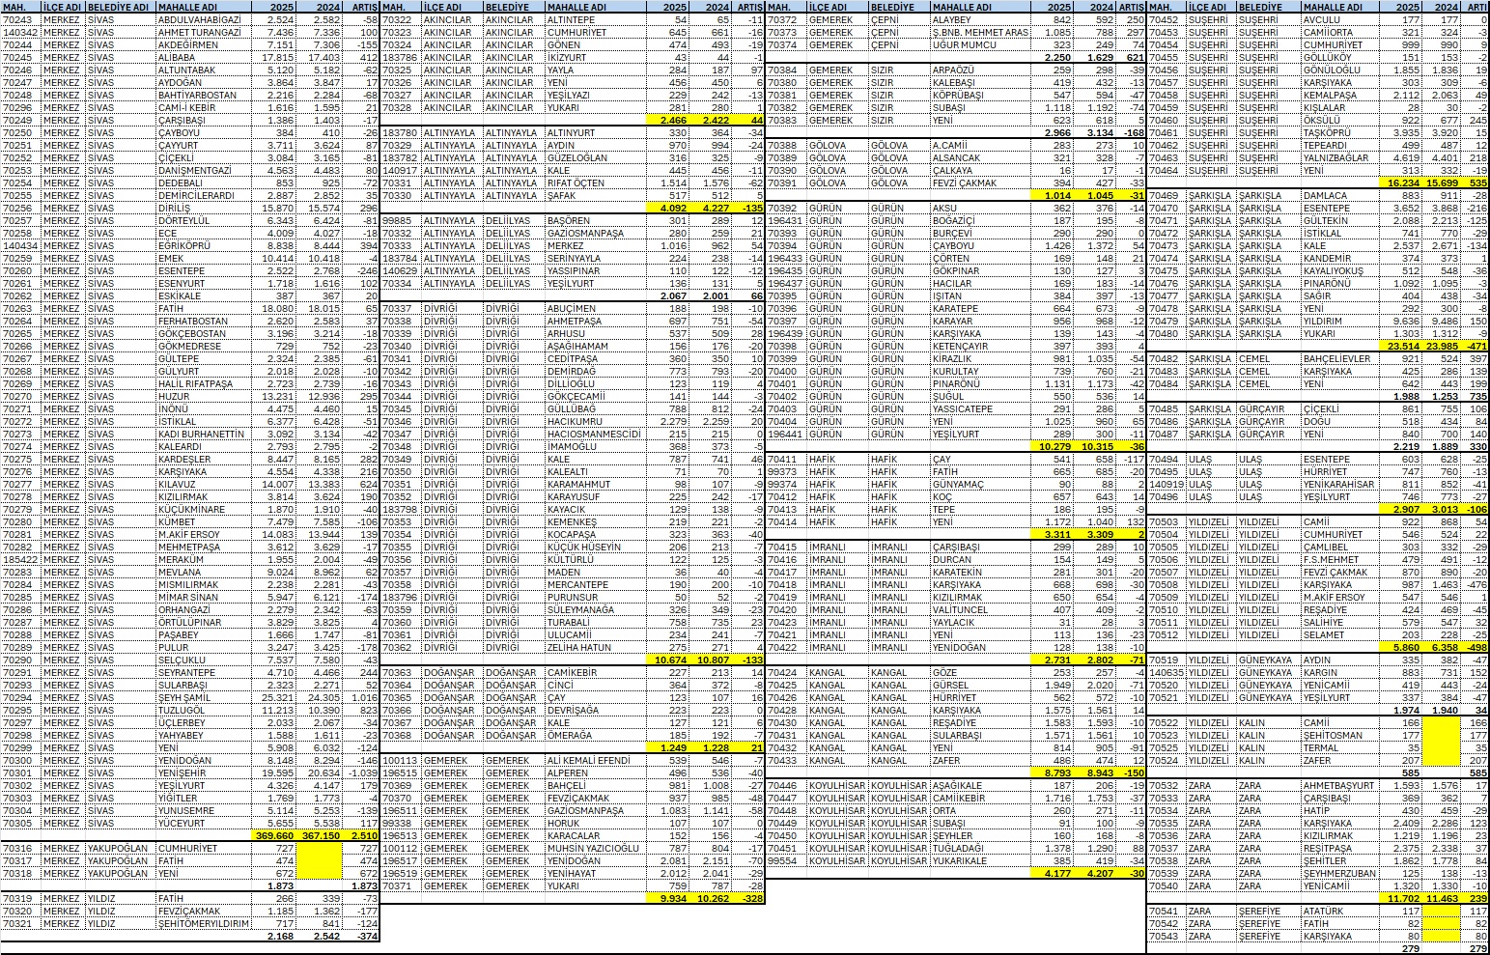Click the cell with code 185422

click(19, 559)
